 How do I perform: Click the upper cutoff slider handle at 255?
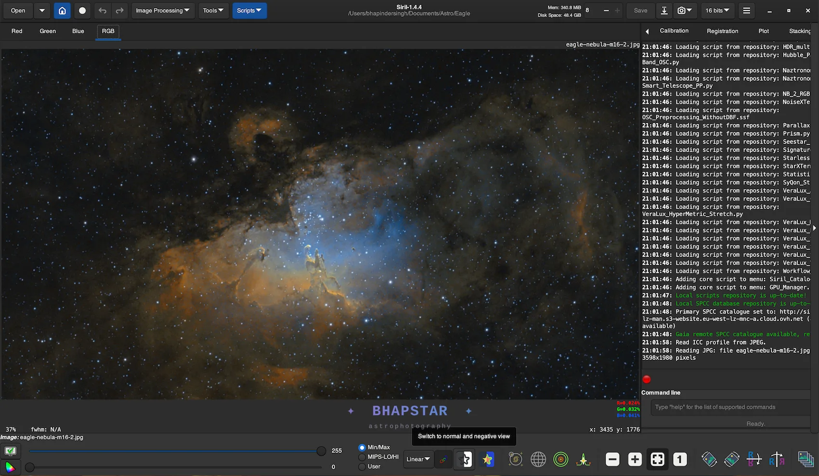pyautogui.click(x=321, y=451)
